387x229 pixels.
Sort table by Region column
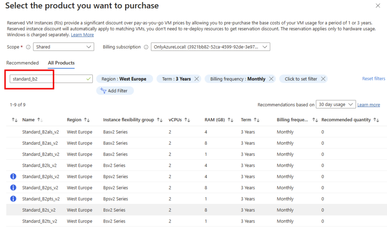87,120
